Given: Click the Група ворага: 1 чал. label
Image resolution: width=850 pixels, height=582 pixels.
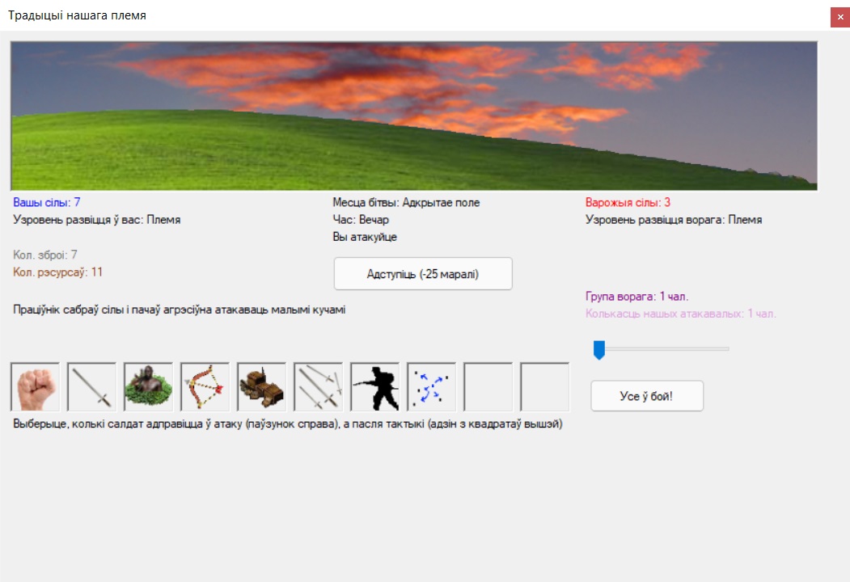Looking at the screenshot, I should click(x=637, y=297).
